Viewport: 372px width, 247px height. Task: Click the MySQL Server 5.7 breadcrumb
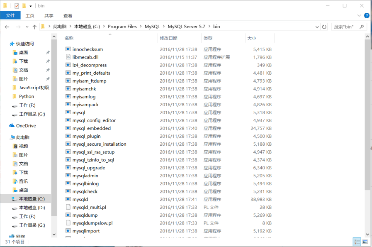coord(186,27)
